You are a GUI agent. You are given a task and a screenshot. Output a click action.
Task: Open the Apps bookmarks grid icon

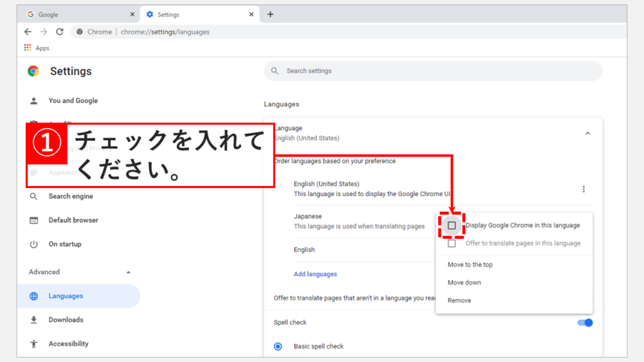point(28,48)
